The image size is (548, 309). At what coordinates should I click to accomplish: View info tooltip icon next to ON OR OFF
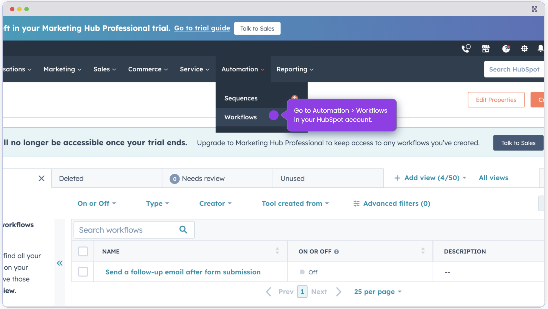point(337,251)
